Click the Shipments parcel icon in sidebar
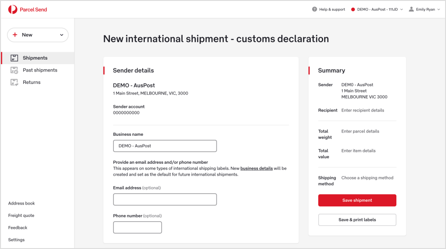446x249 pixels. coord(14,58)
